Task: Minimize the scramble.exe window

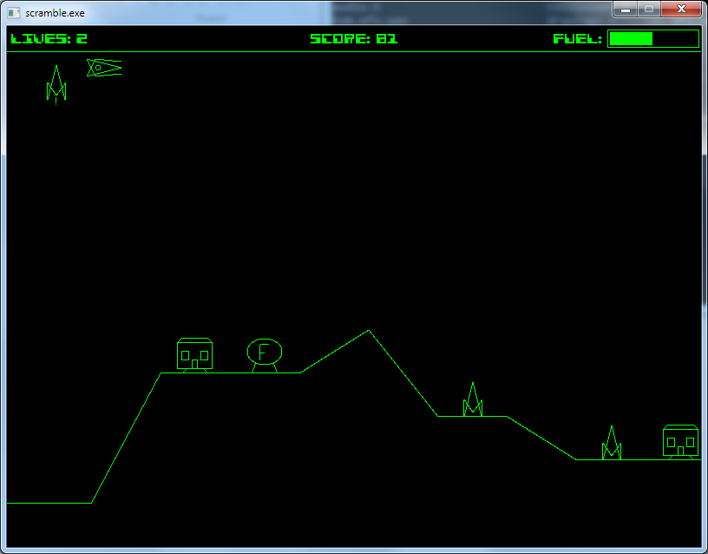Action: [626, 9]
